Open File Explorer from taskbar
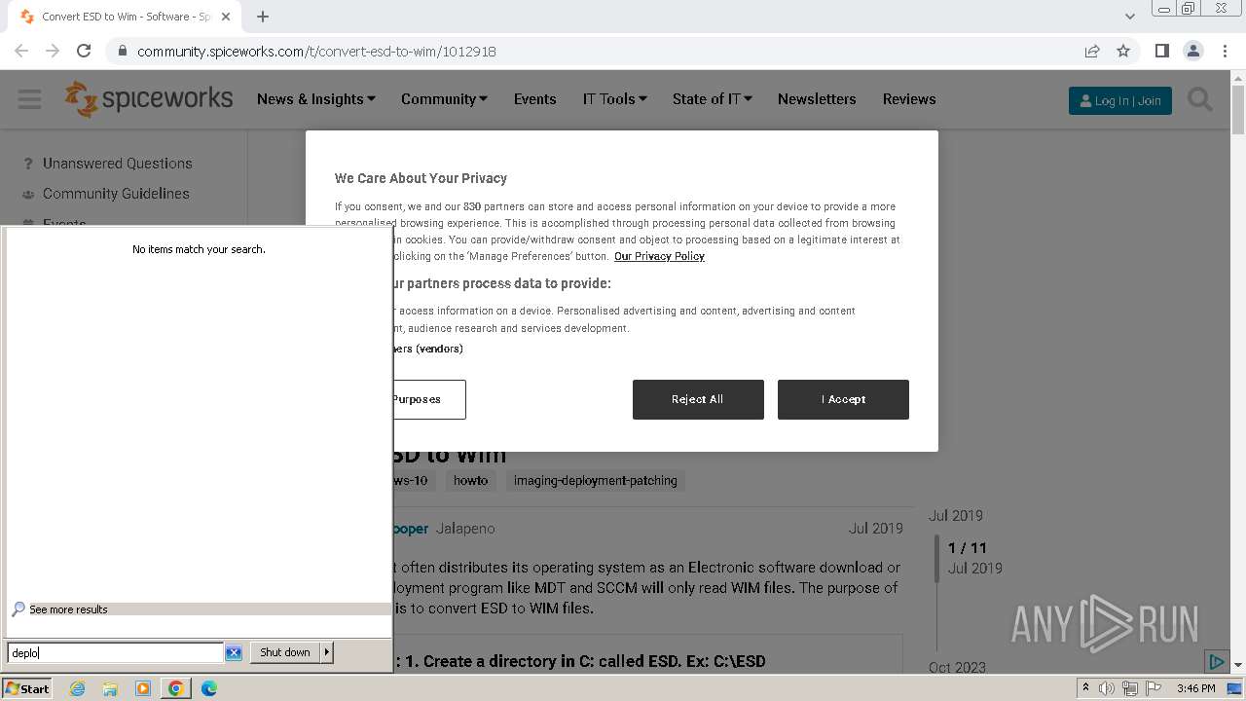 coord(110,688)
